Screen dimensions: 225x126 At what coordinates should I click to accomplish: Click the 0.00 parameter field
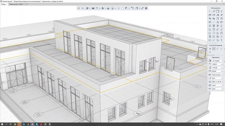click(x=218, y=78)
